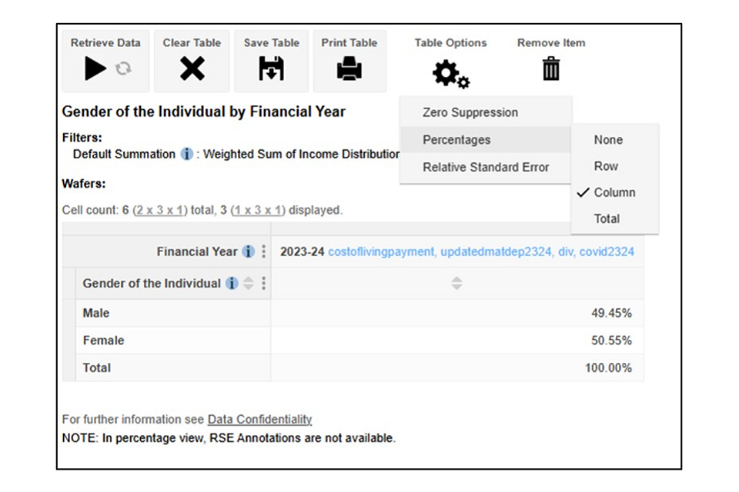Screen dimensions: 739x492
Task: Open Financial Year three-dot options menu
Action: tap(264, 251)
